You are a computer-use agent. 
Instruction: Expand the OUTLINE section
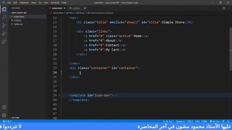[x=15, y=118]
